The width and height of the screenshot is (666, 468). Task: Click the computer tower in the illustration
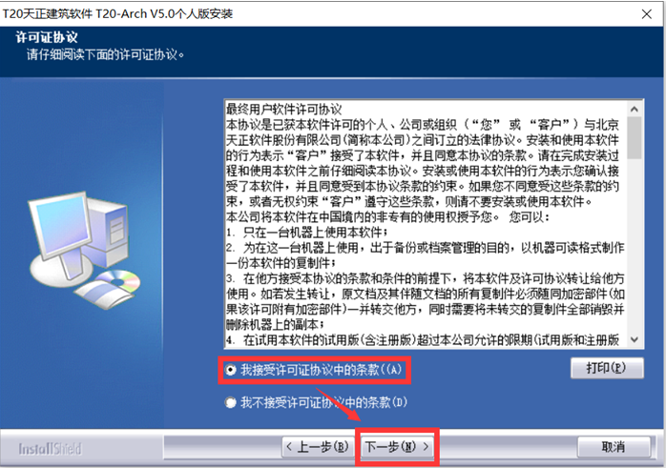click(x=109, y=232)
